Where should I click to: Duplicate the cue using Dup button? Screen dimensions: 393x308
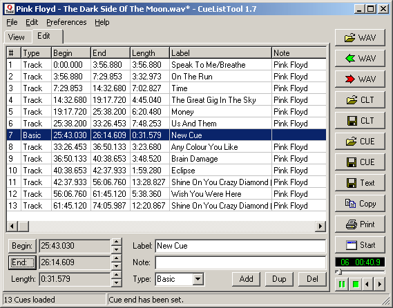coord(279,279)
